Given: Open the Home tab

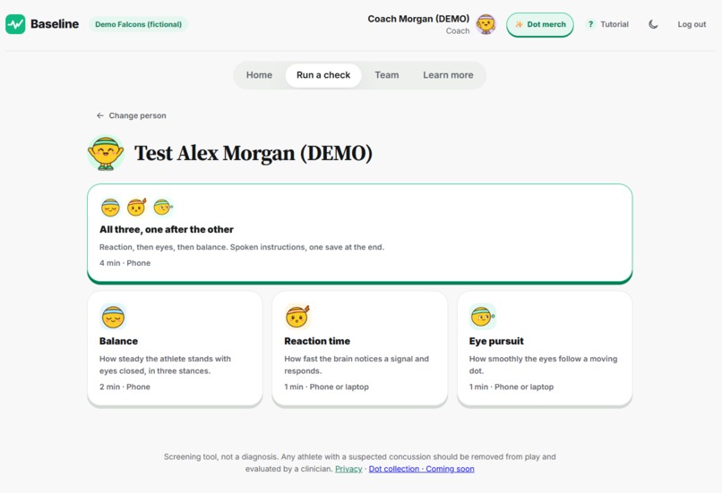Looking at the screenshot, I should [x=259, y=75].
